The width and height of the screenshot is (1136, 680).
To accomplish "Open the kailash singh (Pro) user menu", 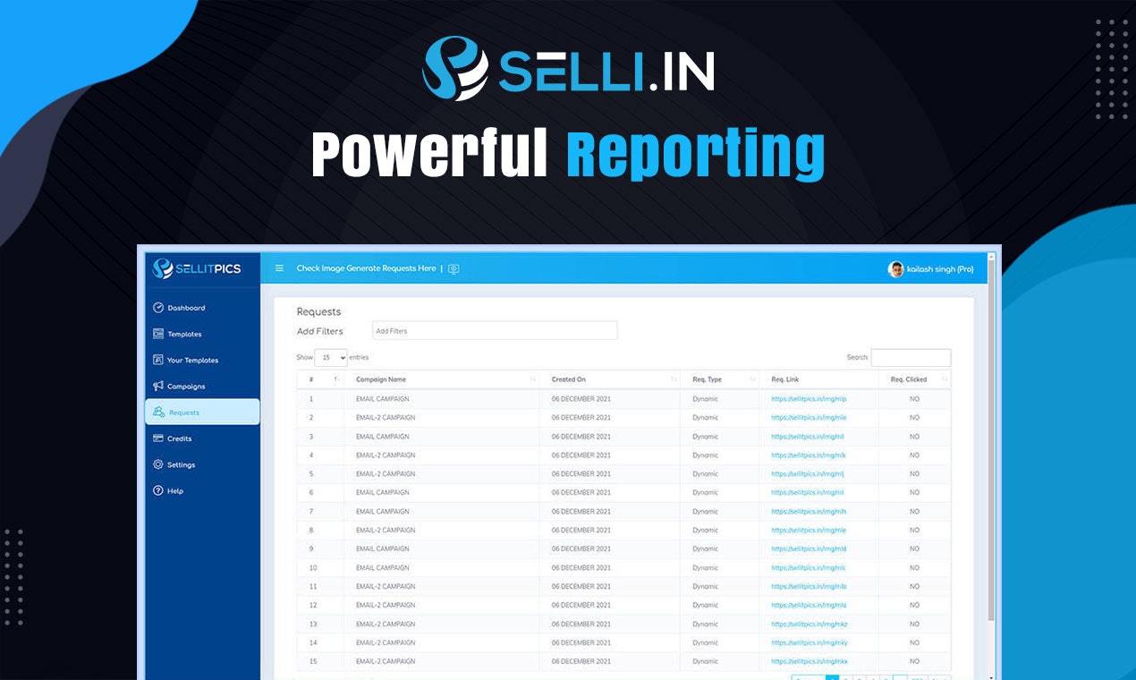I will tap(930, 269).
